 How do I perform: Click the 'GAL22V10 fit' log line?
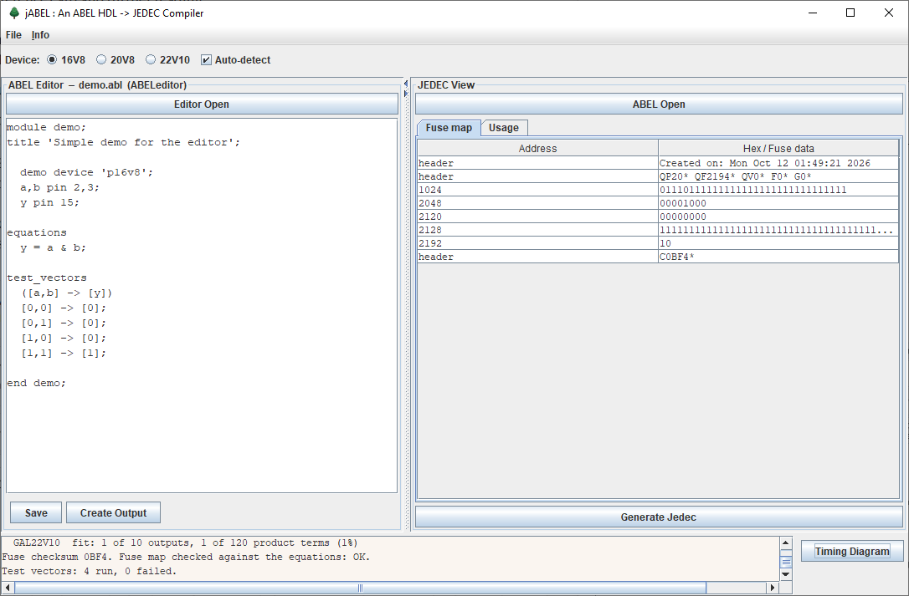coord(186,543)
